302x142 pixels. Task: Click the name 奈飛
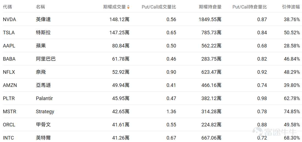[41, 72]
